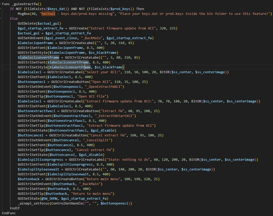Screen dimensions: 273x216
Task: Click "_BackMain" on the $buttonback SetOnEvent line
Action: pos(90,184)
